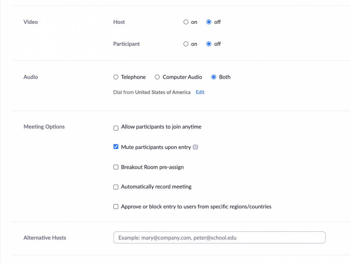
Task: Enable Allow participants to join anytime
Action: coord(116,128)
